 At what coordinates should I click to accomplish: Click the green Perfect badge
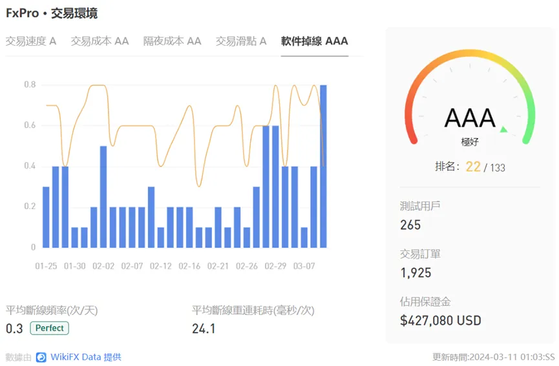[x=50, y=328]
